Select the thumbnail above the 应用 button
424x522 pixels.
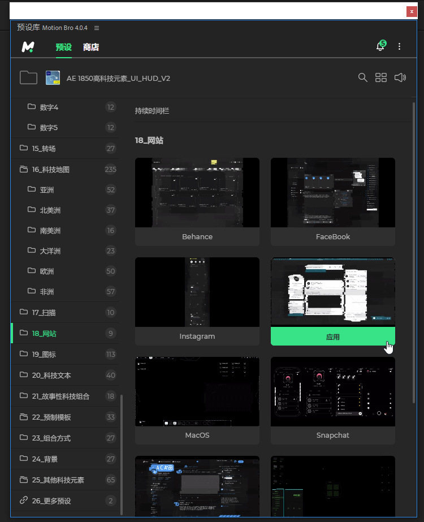click(x=333, y=291)
